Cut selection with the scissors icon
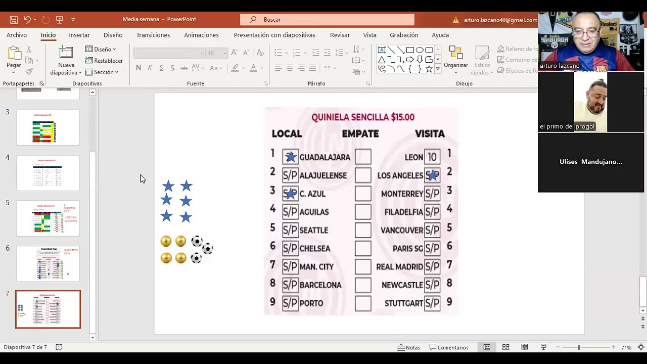647x364 pixels. [29, 50]
